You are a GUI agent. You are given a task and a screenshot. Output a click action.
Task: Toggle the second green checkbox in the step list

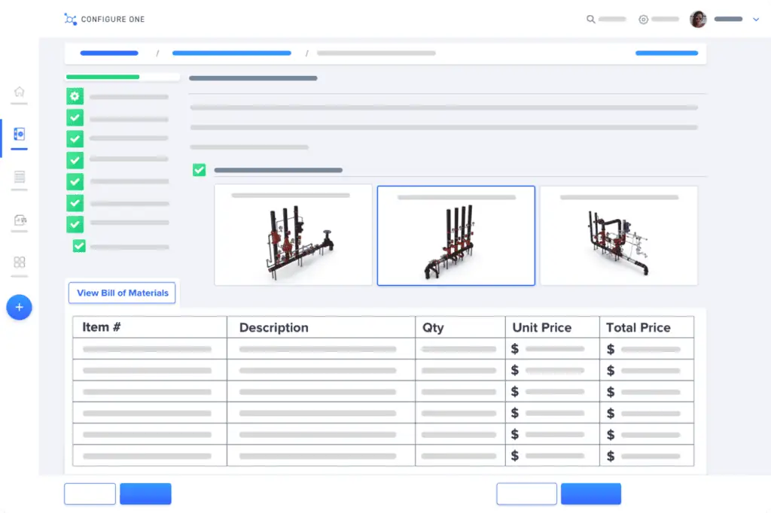coord(75,139)
